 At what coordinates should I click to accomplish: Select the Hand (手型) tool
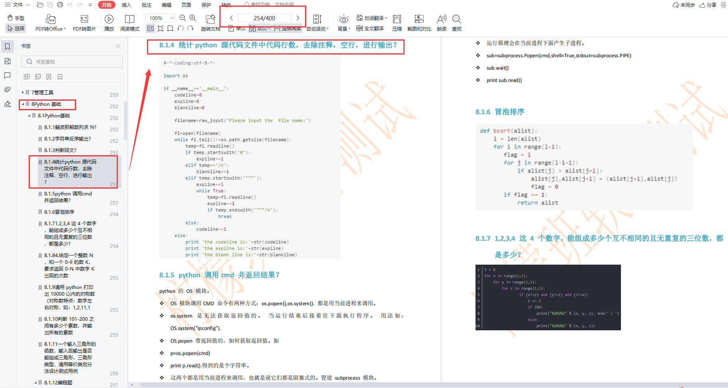16,18
